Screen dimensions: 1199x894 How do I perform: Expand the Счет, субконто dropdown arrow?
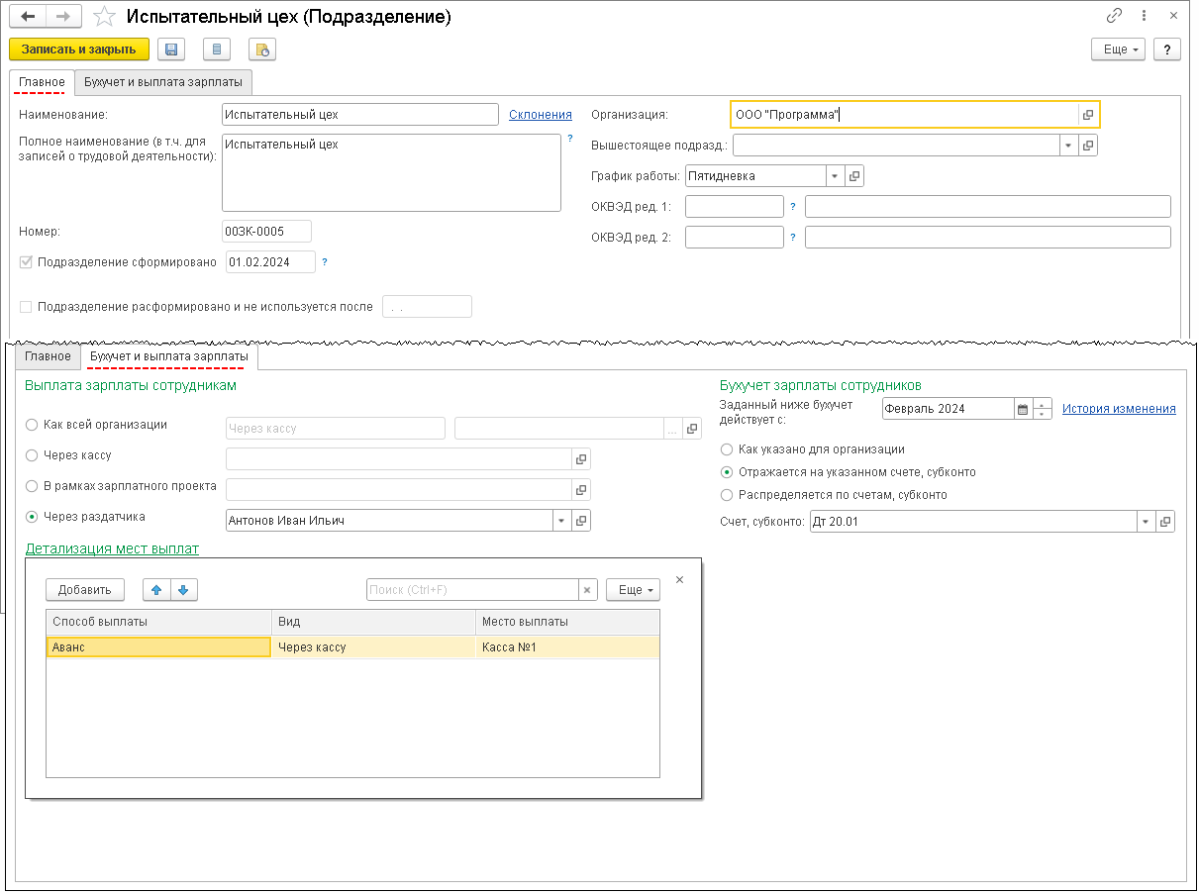[x=1147, y=522]
